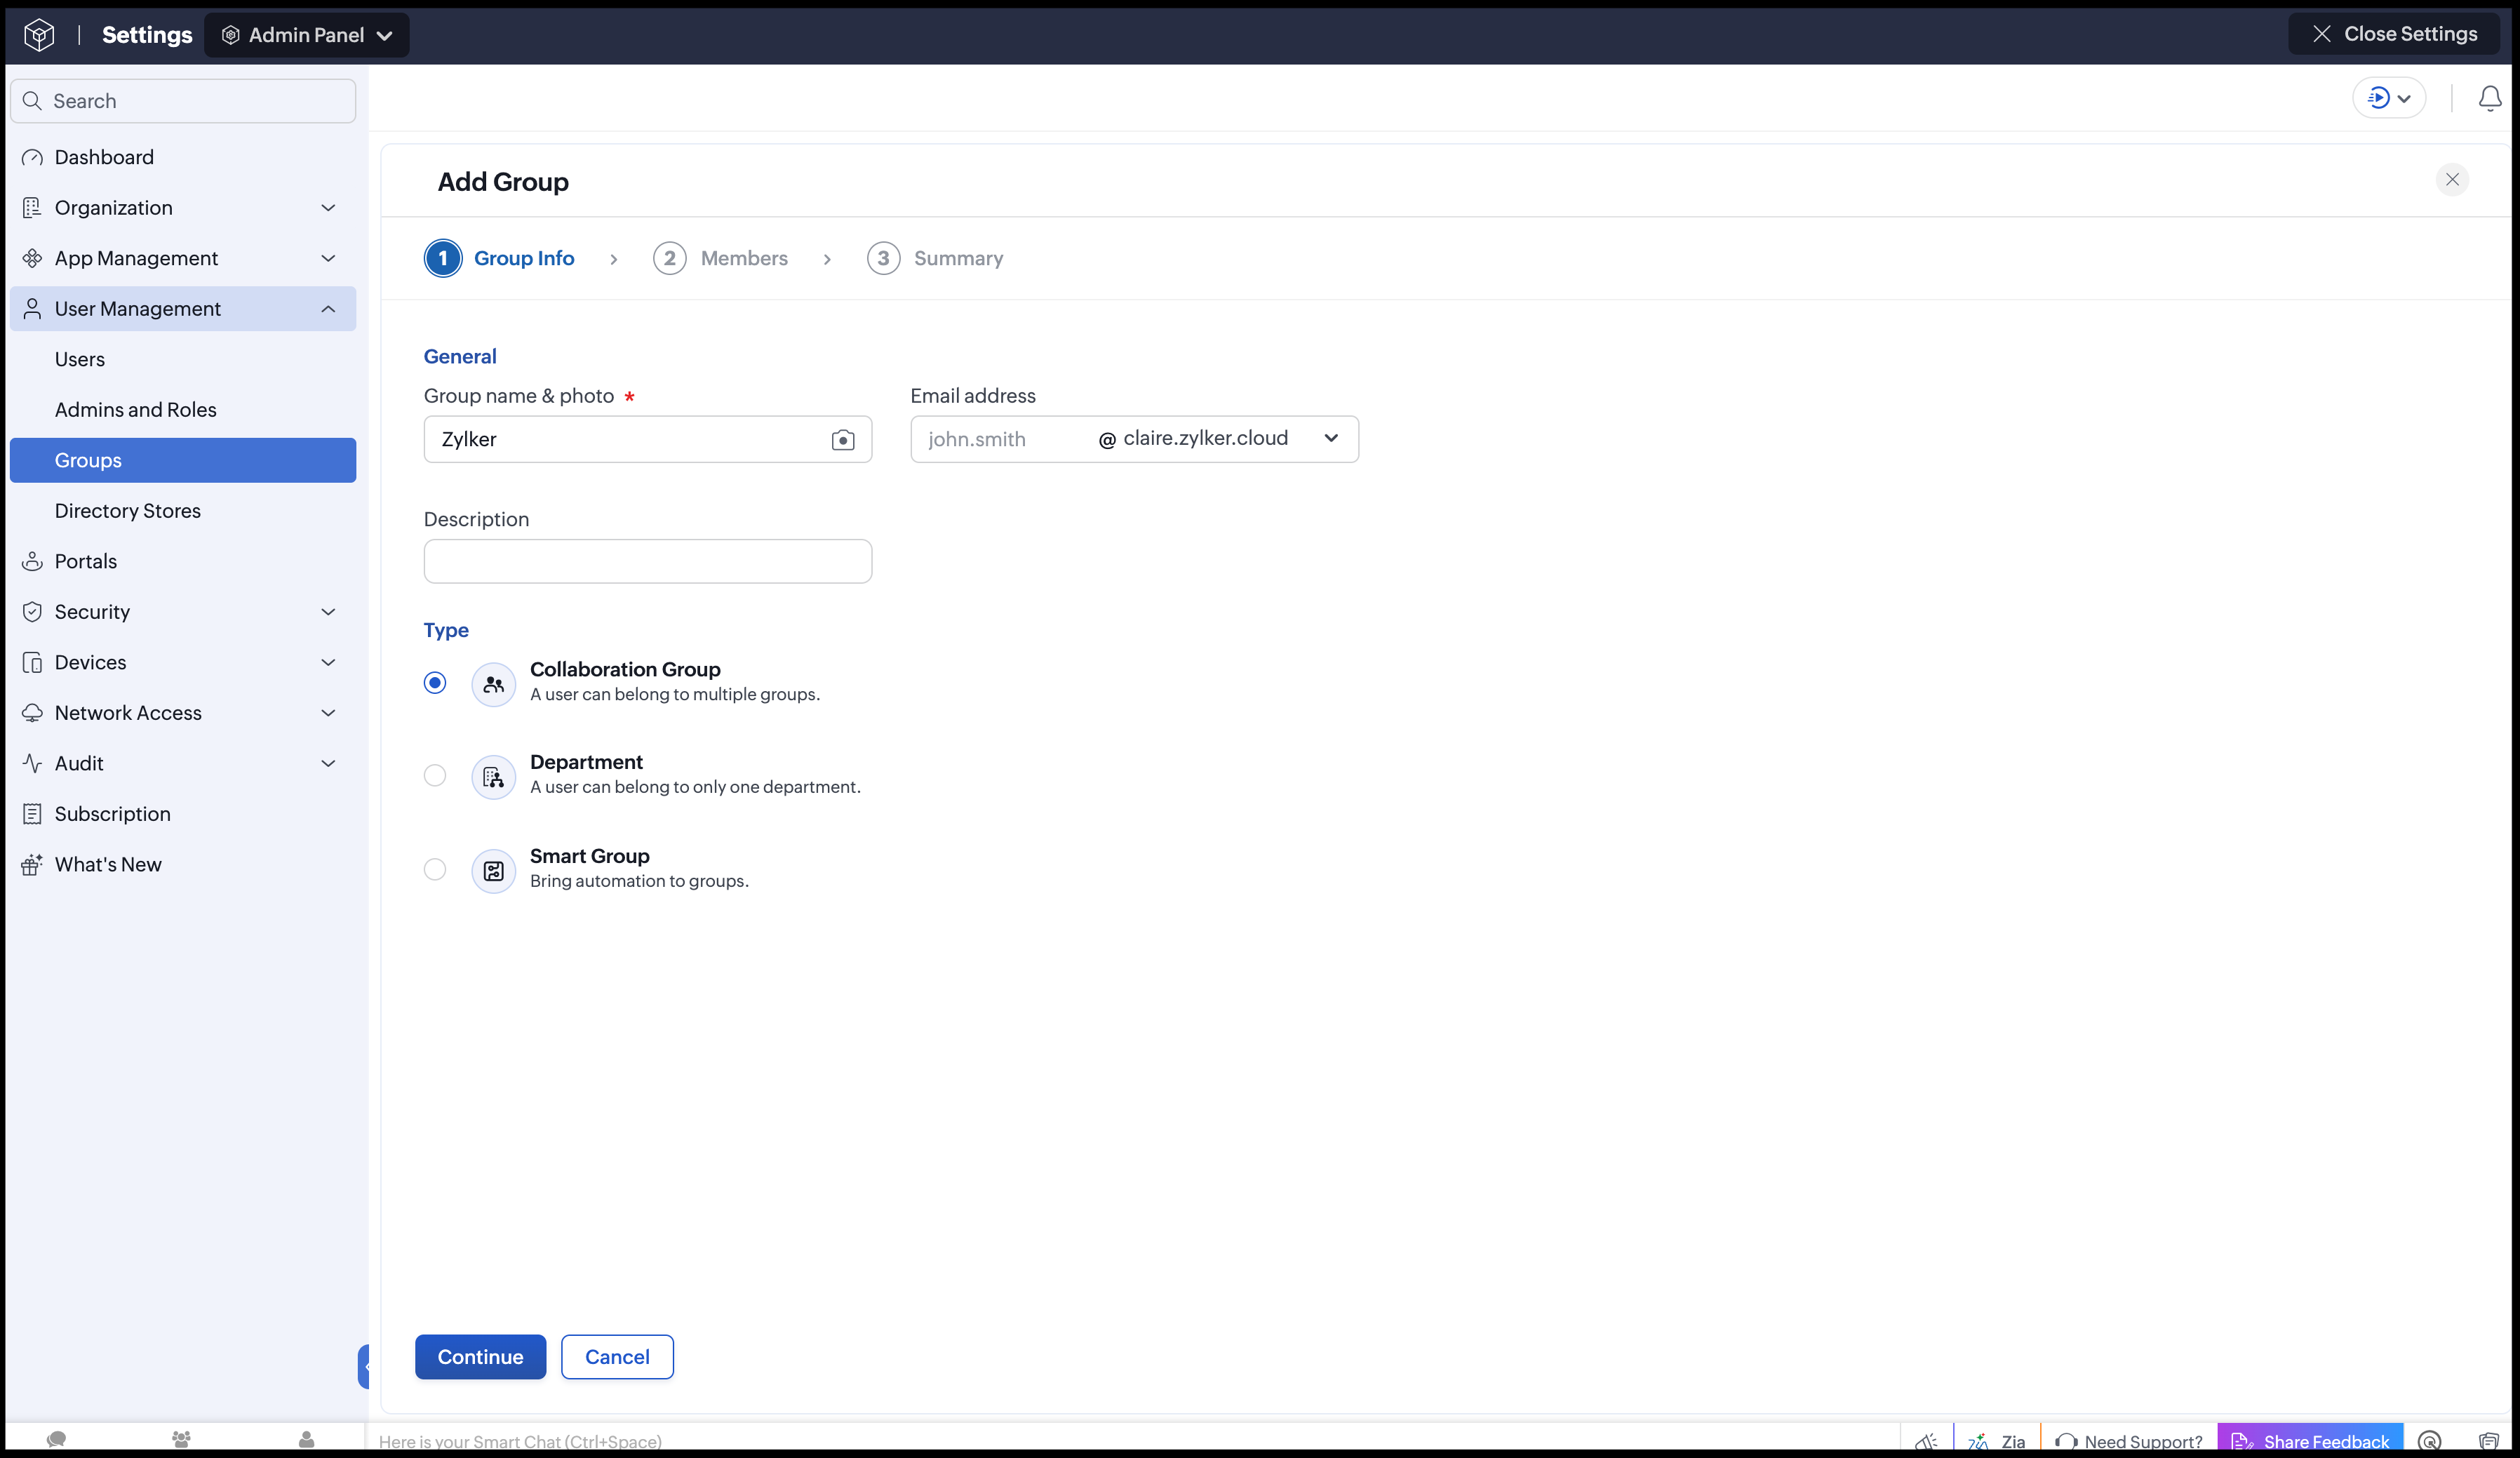
Task: Upload group photo via camera icon
Action: click(x=843, y=440)
